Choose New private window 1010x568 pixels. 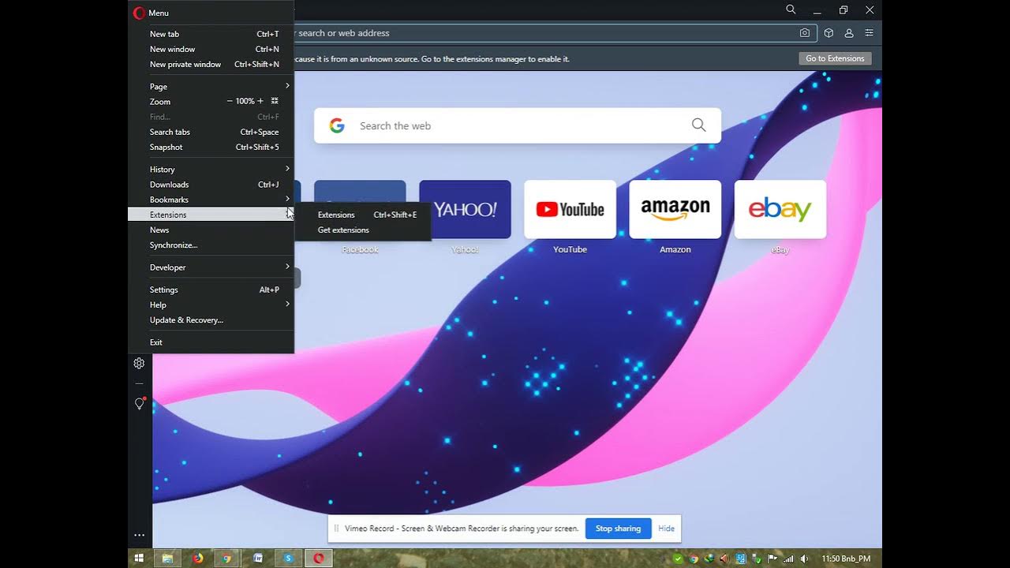click(211, 64)
